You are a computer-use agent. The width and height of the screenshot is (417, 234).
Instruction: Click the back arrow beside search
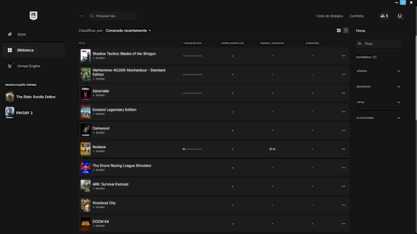pyautogui.click(x=82, y=16)
